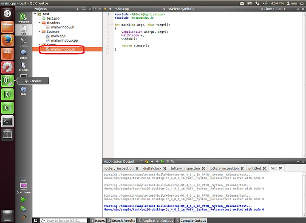Go forward in editor navigation history
This screenshot has width=306, height=223.
110,9
